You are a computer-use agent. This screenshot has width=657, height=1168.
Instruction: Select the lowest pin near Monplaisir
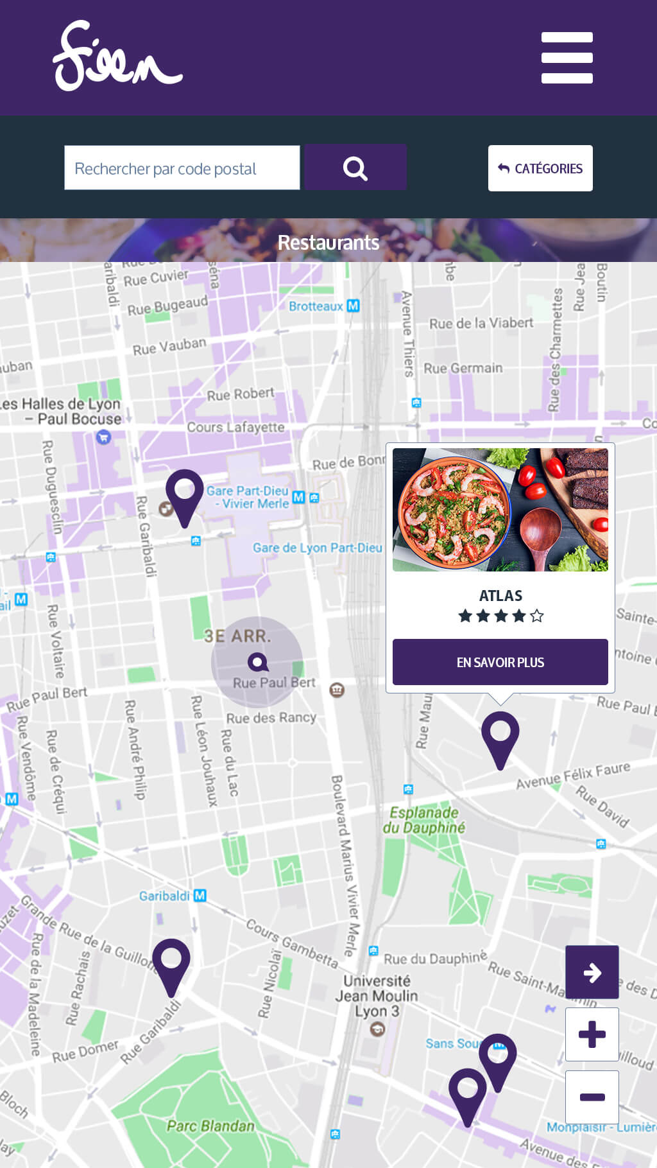point(468,1097)
